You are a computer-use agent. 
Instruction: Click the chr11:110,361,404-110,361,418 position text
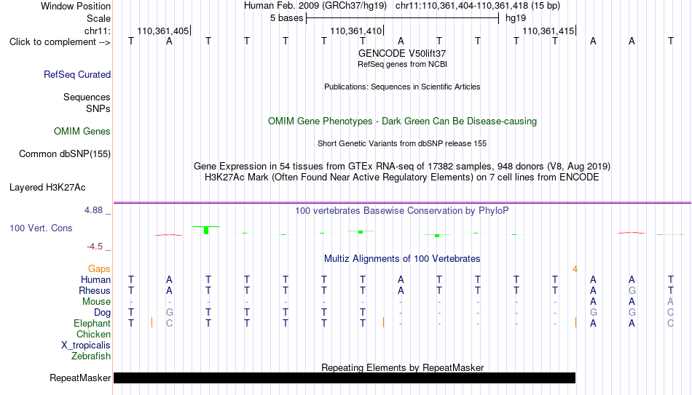click(478, 6)
